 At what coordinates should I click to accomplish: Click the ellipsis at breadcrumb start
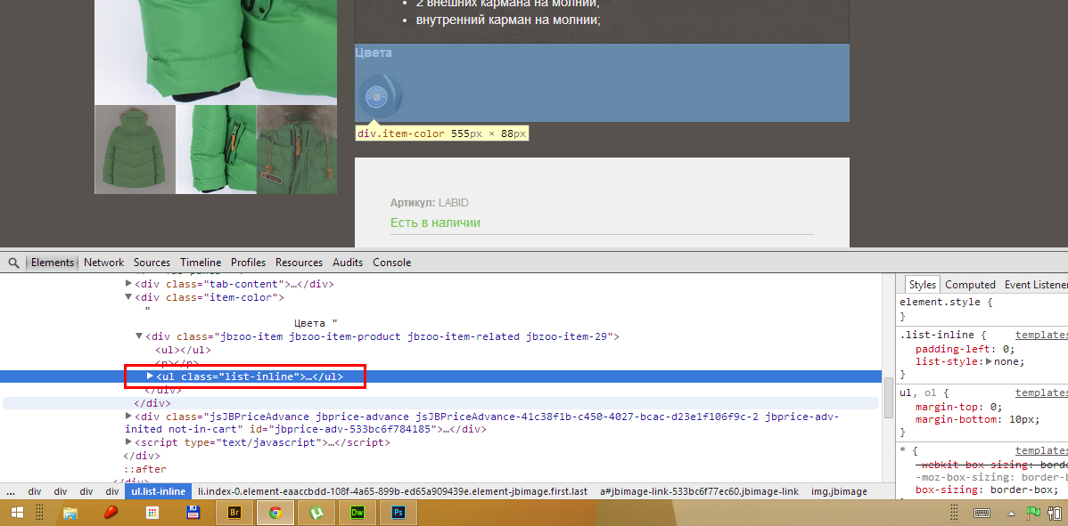[12, 491]
